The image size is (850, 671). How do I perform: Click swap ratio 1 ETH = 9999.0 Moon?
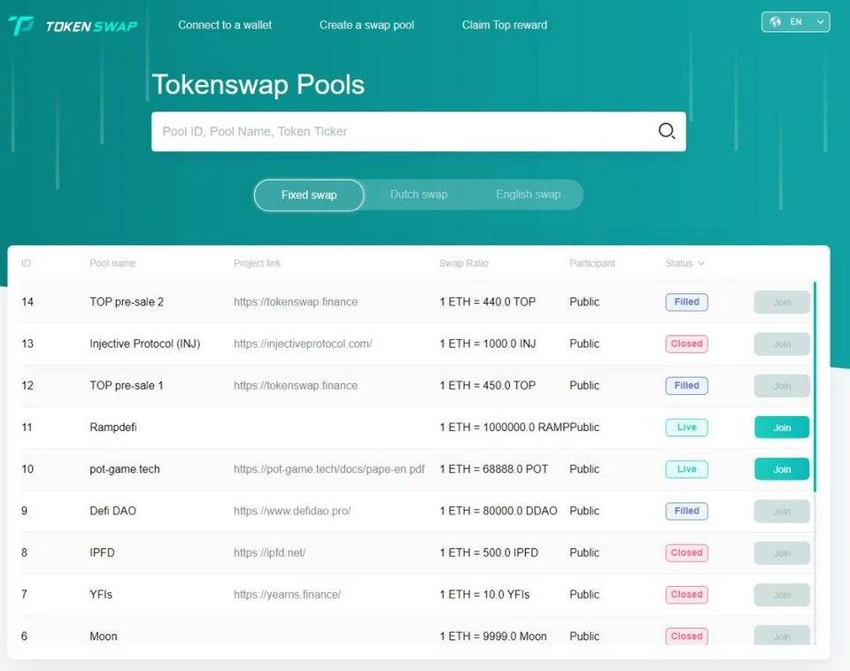coord(493,636)
